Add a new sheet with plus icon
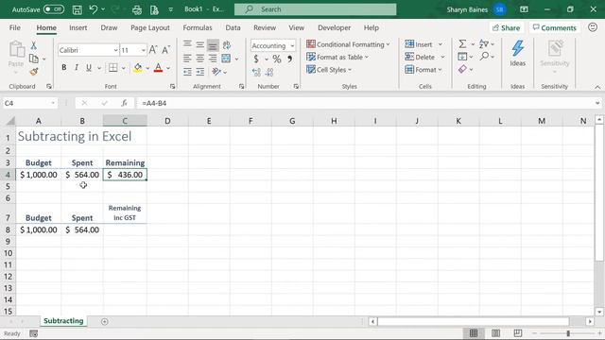This screenshot has width=605, height=340. pyautogui.click(x=105, y=321)
